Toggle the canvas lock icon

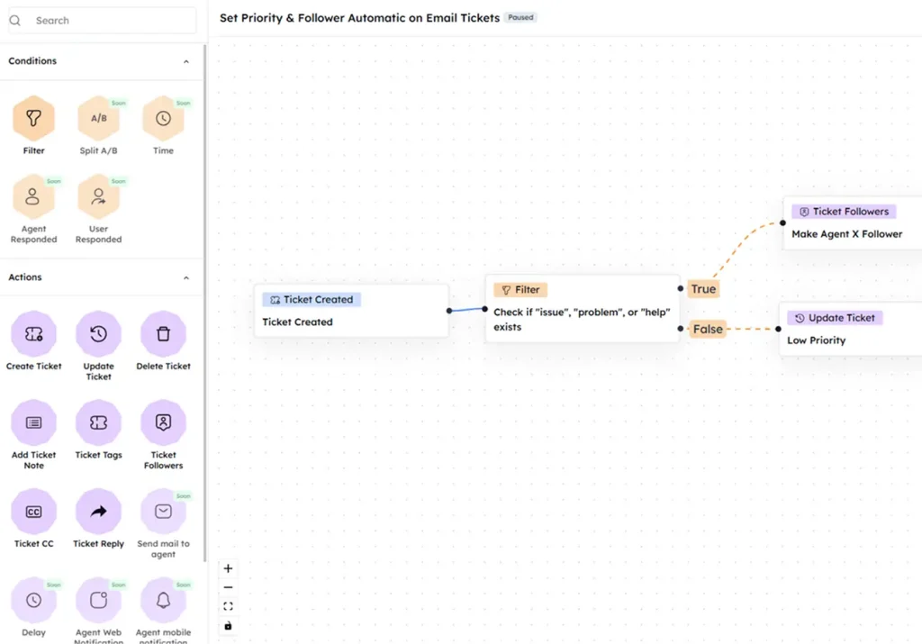[x=228, y=626]
